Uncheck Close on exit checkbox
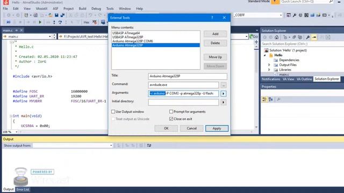Screen dimensions: 344x193 pos(171,119)
